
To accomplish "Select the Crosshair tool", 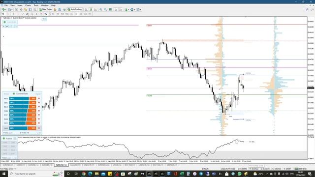I will click(8, 14).
